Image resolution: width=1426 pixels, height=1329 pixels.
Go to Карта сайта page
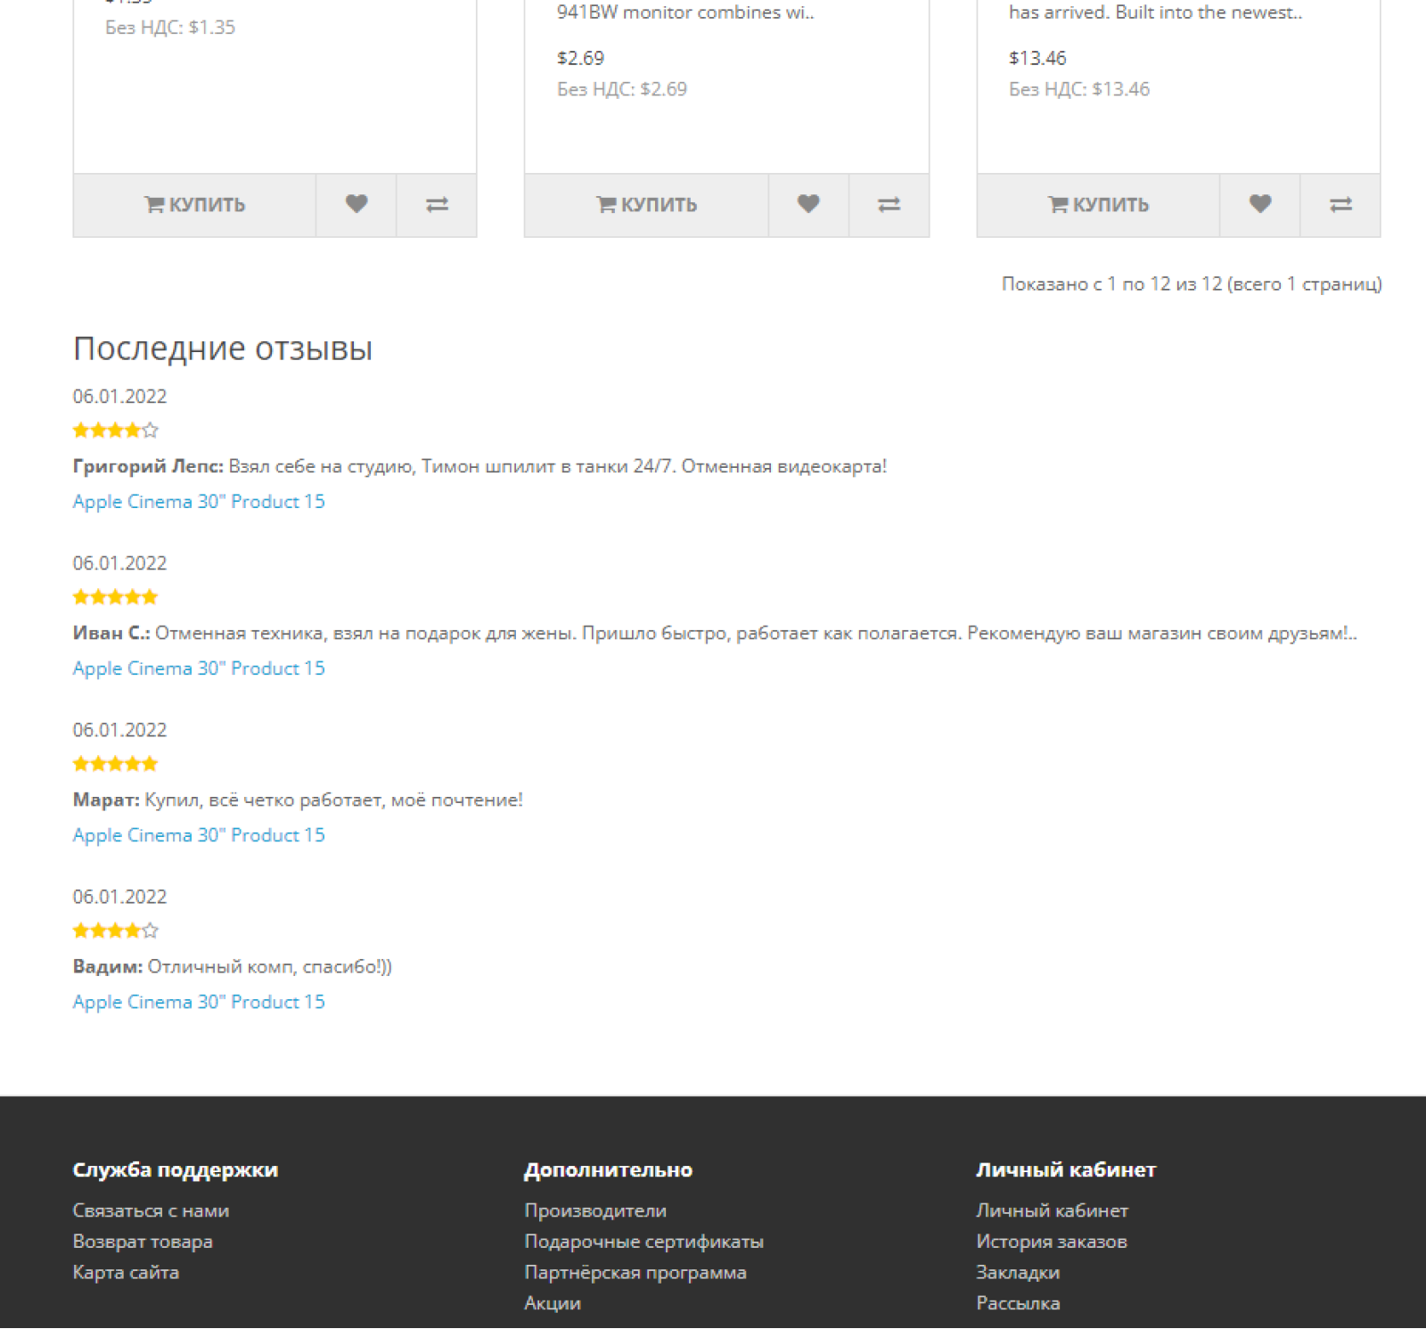(126, 1273)
